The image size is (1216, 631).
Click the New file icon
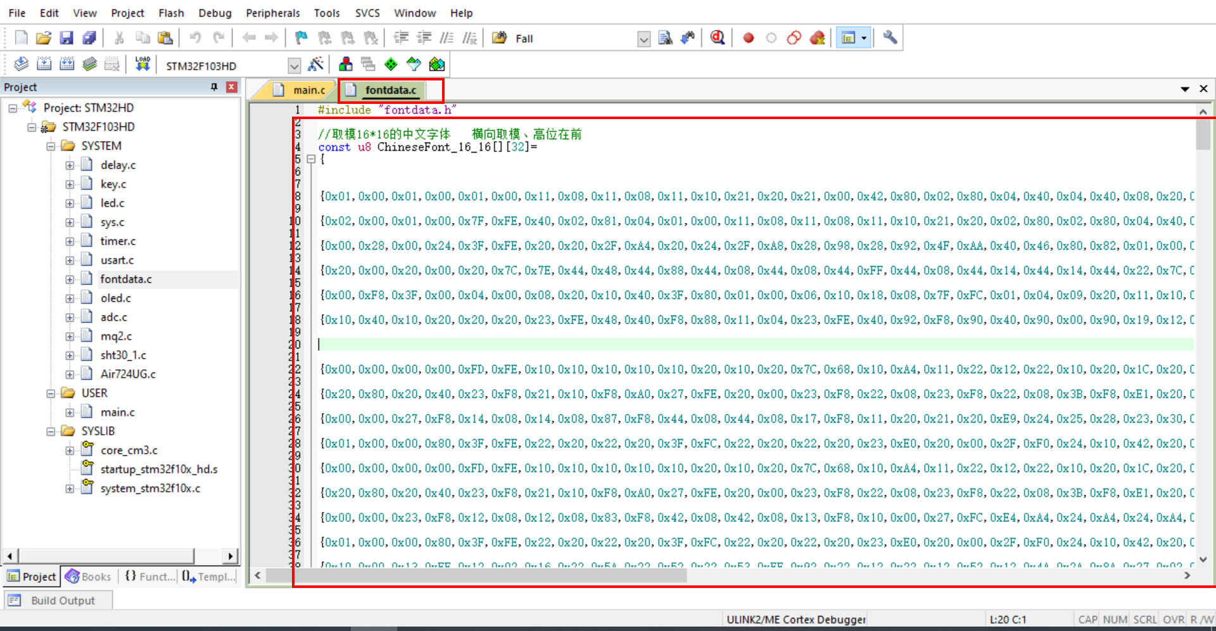[21, 38]
